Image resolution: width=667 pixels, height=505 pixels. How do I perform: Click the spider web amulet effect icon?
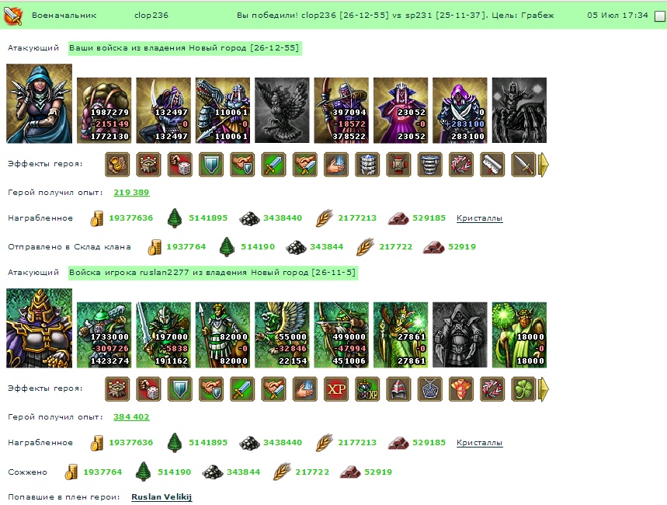click(x=429, y=389)
